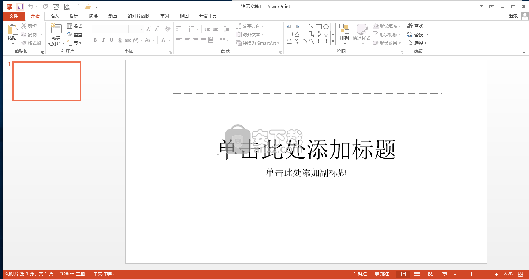Insert vertical text box shape

tap(297, 26)
